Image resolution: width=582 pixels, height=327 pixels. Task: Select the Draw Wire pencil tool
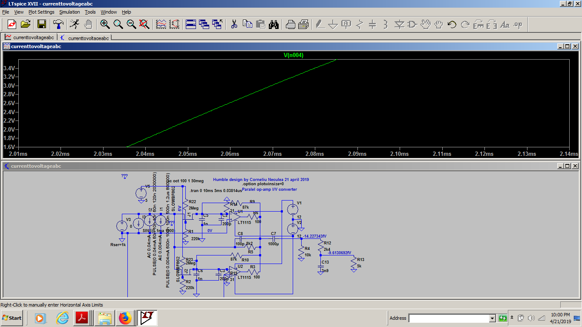pyautogui.click(x=320, y=24)
